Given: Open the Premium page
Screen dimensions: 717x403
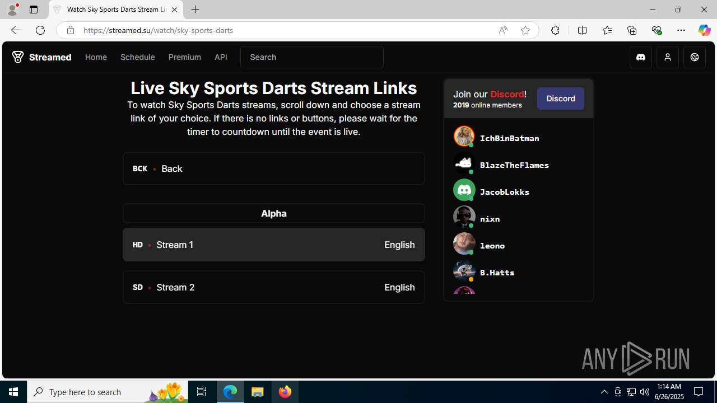Looking at the screenshot, I should (185, 57).
